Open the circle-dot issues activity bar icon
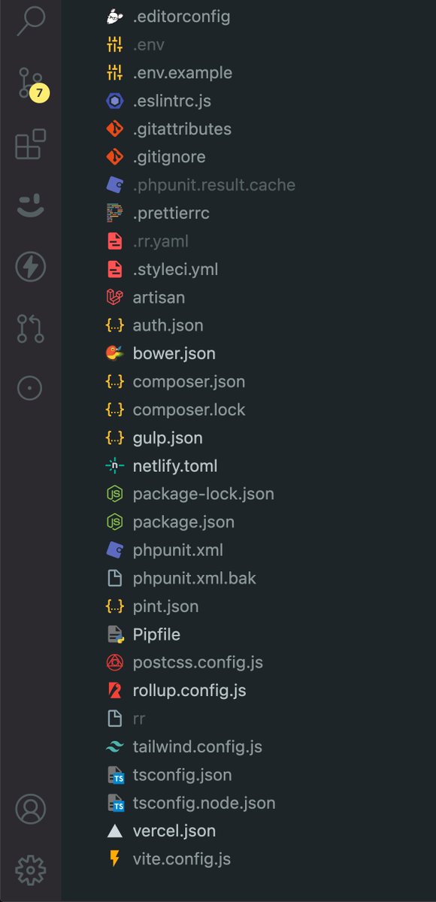This screenshot has height=902, width=436. (31, 388)
